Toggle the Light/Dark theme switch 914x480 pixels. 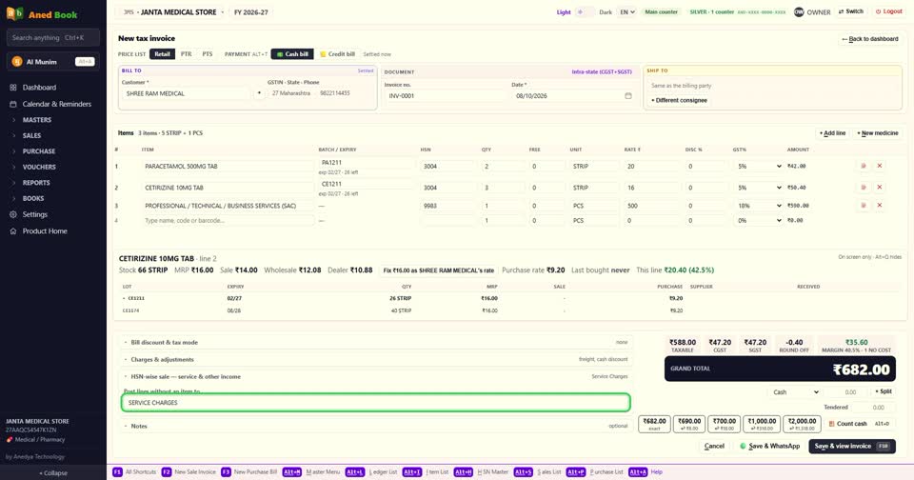coord(585,11)
